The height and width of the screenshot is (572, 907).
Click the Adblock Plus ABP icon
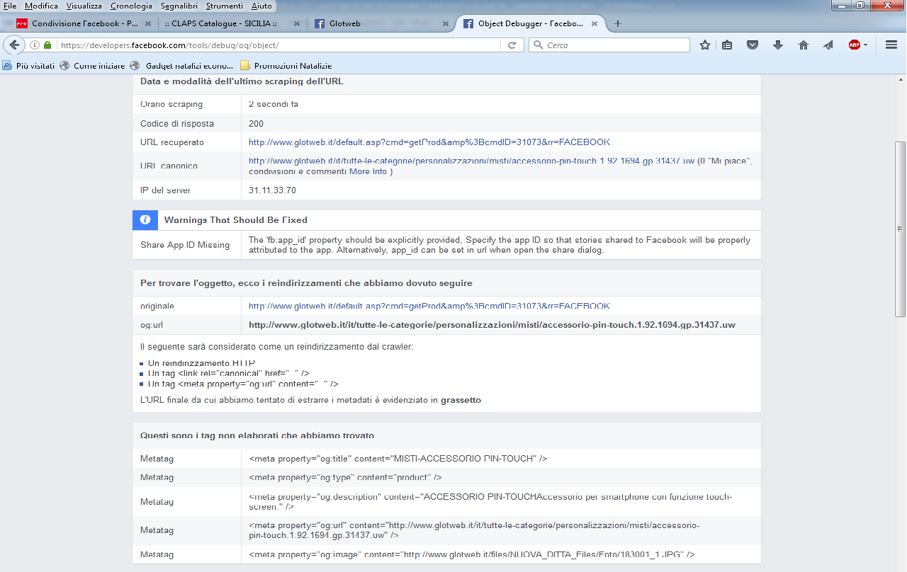click(x=855, y=45)
